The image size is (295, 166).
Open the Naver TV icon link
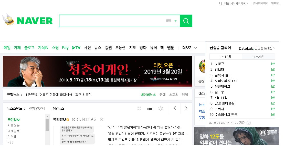point(76,48)
